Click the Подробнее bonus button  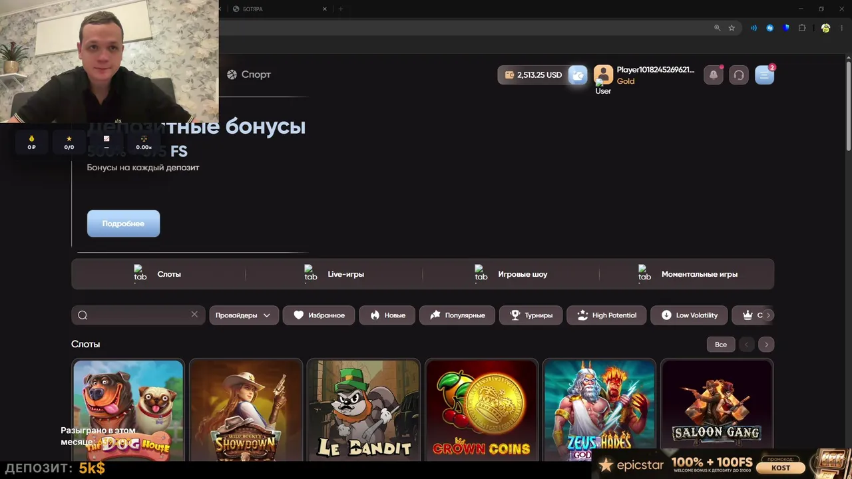coord(123,224)
